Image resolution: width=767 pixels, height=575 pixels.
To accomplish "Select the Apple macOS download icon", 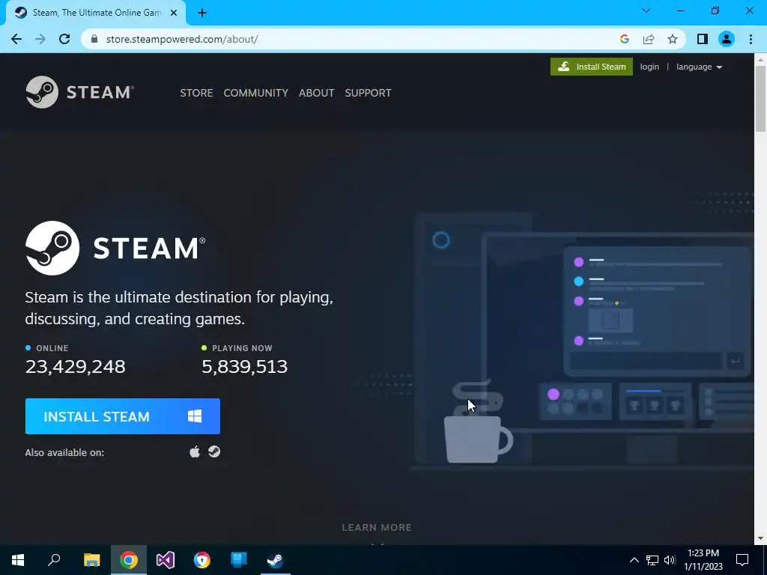I will (x=195, y=451).
